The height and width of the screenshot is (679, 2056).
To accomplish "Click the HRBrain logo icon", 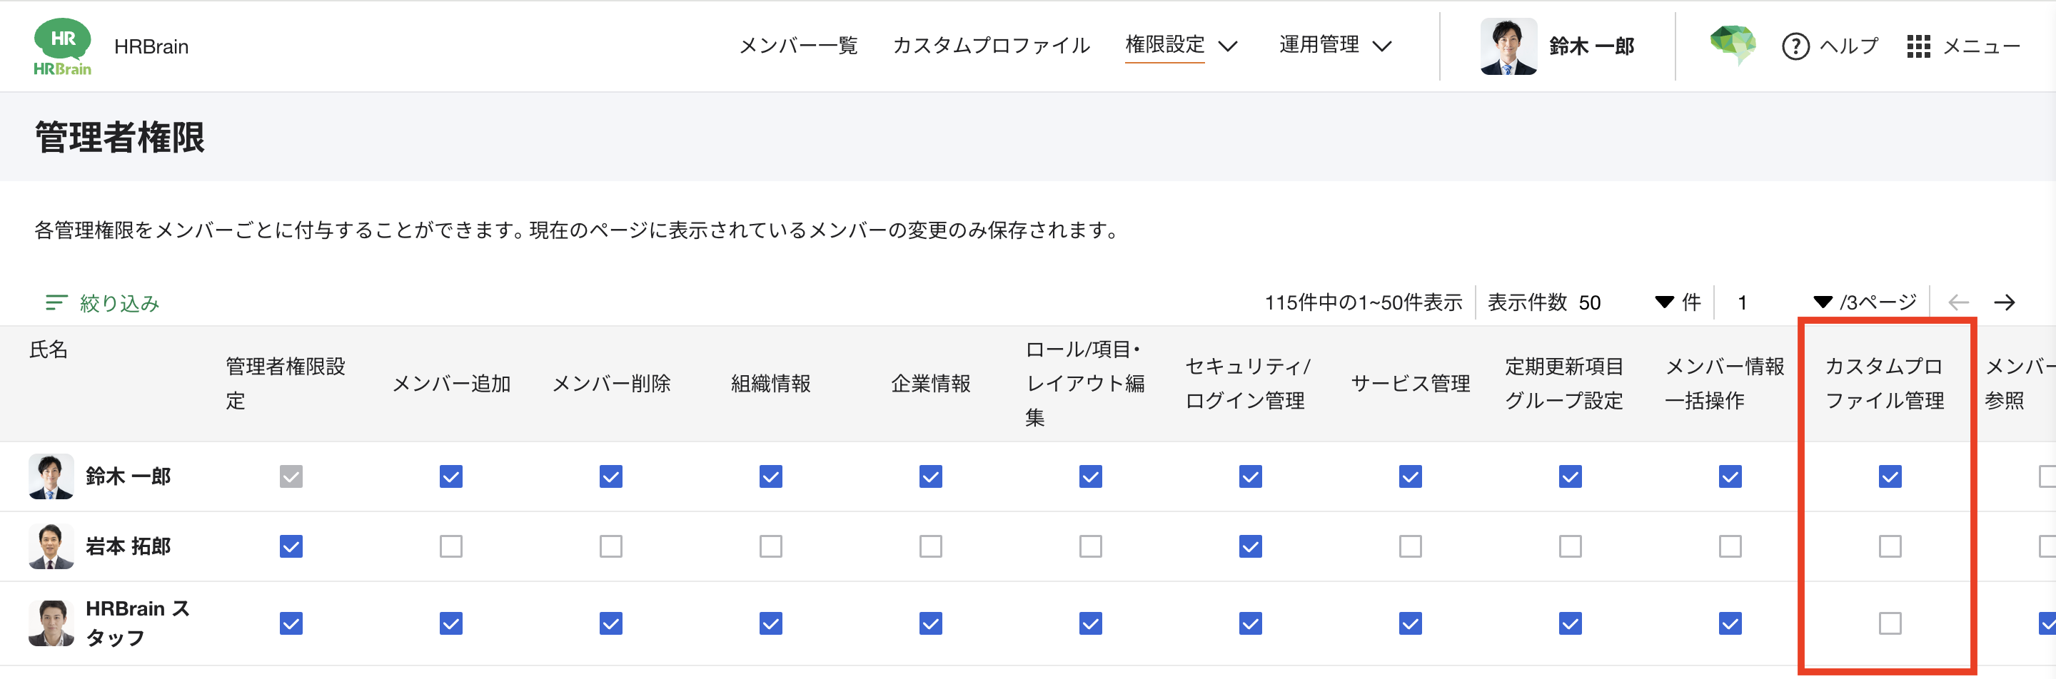I will point(62,46).
